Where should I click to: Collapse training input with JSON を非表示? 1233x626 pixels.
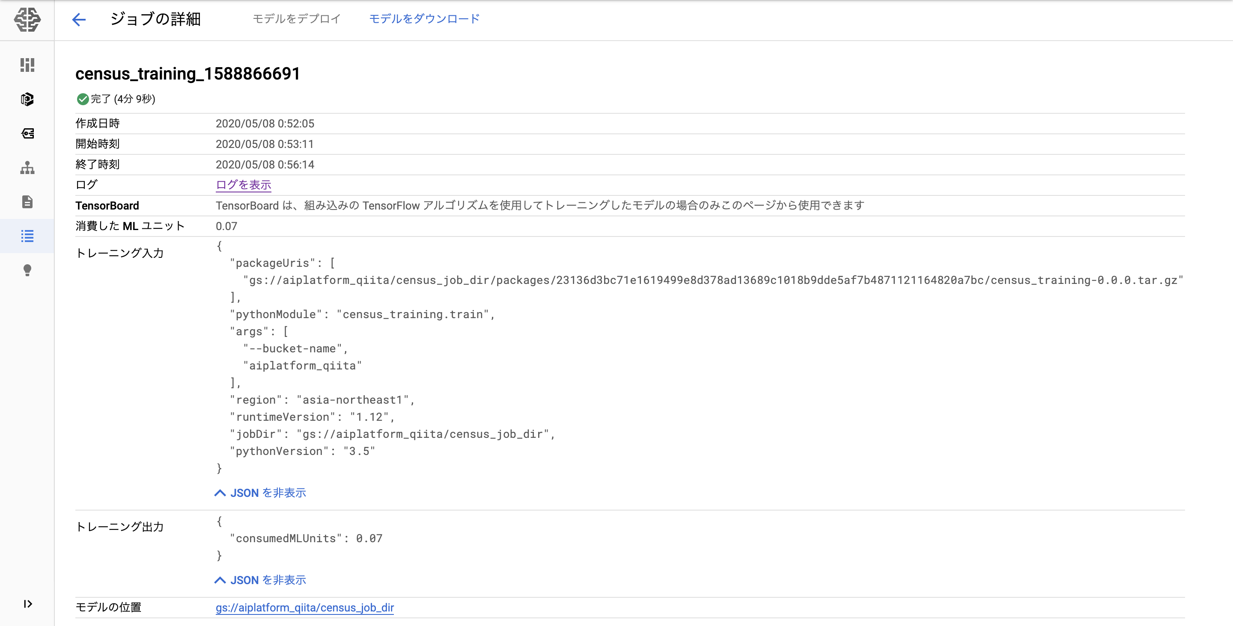[x=260, y=493]
